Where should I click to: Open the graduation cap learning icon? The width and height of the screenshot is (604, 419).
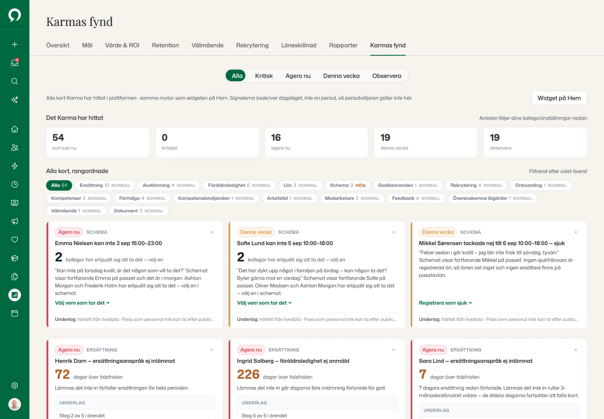click(14, 258)
